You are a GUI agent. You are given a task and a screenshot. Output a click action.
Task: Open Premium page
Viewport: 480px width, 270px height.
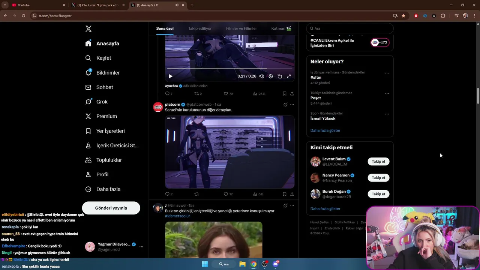101,116
